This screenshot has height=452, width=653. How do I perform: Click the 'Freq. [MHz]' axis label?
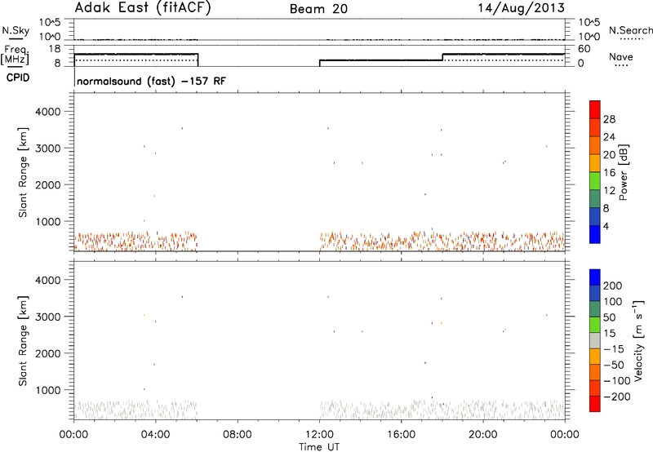point(15,55)
